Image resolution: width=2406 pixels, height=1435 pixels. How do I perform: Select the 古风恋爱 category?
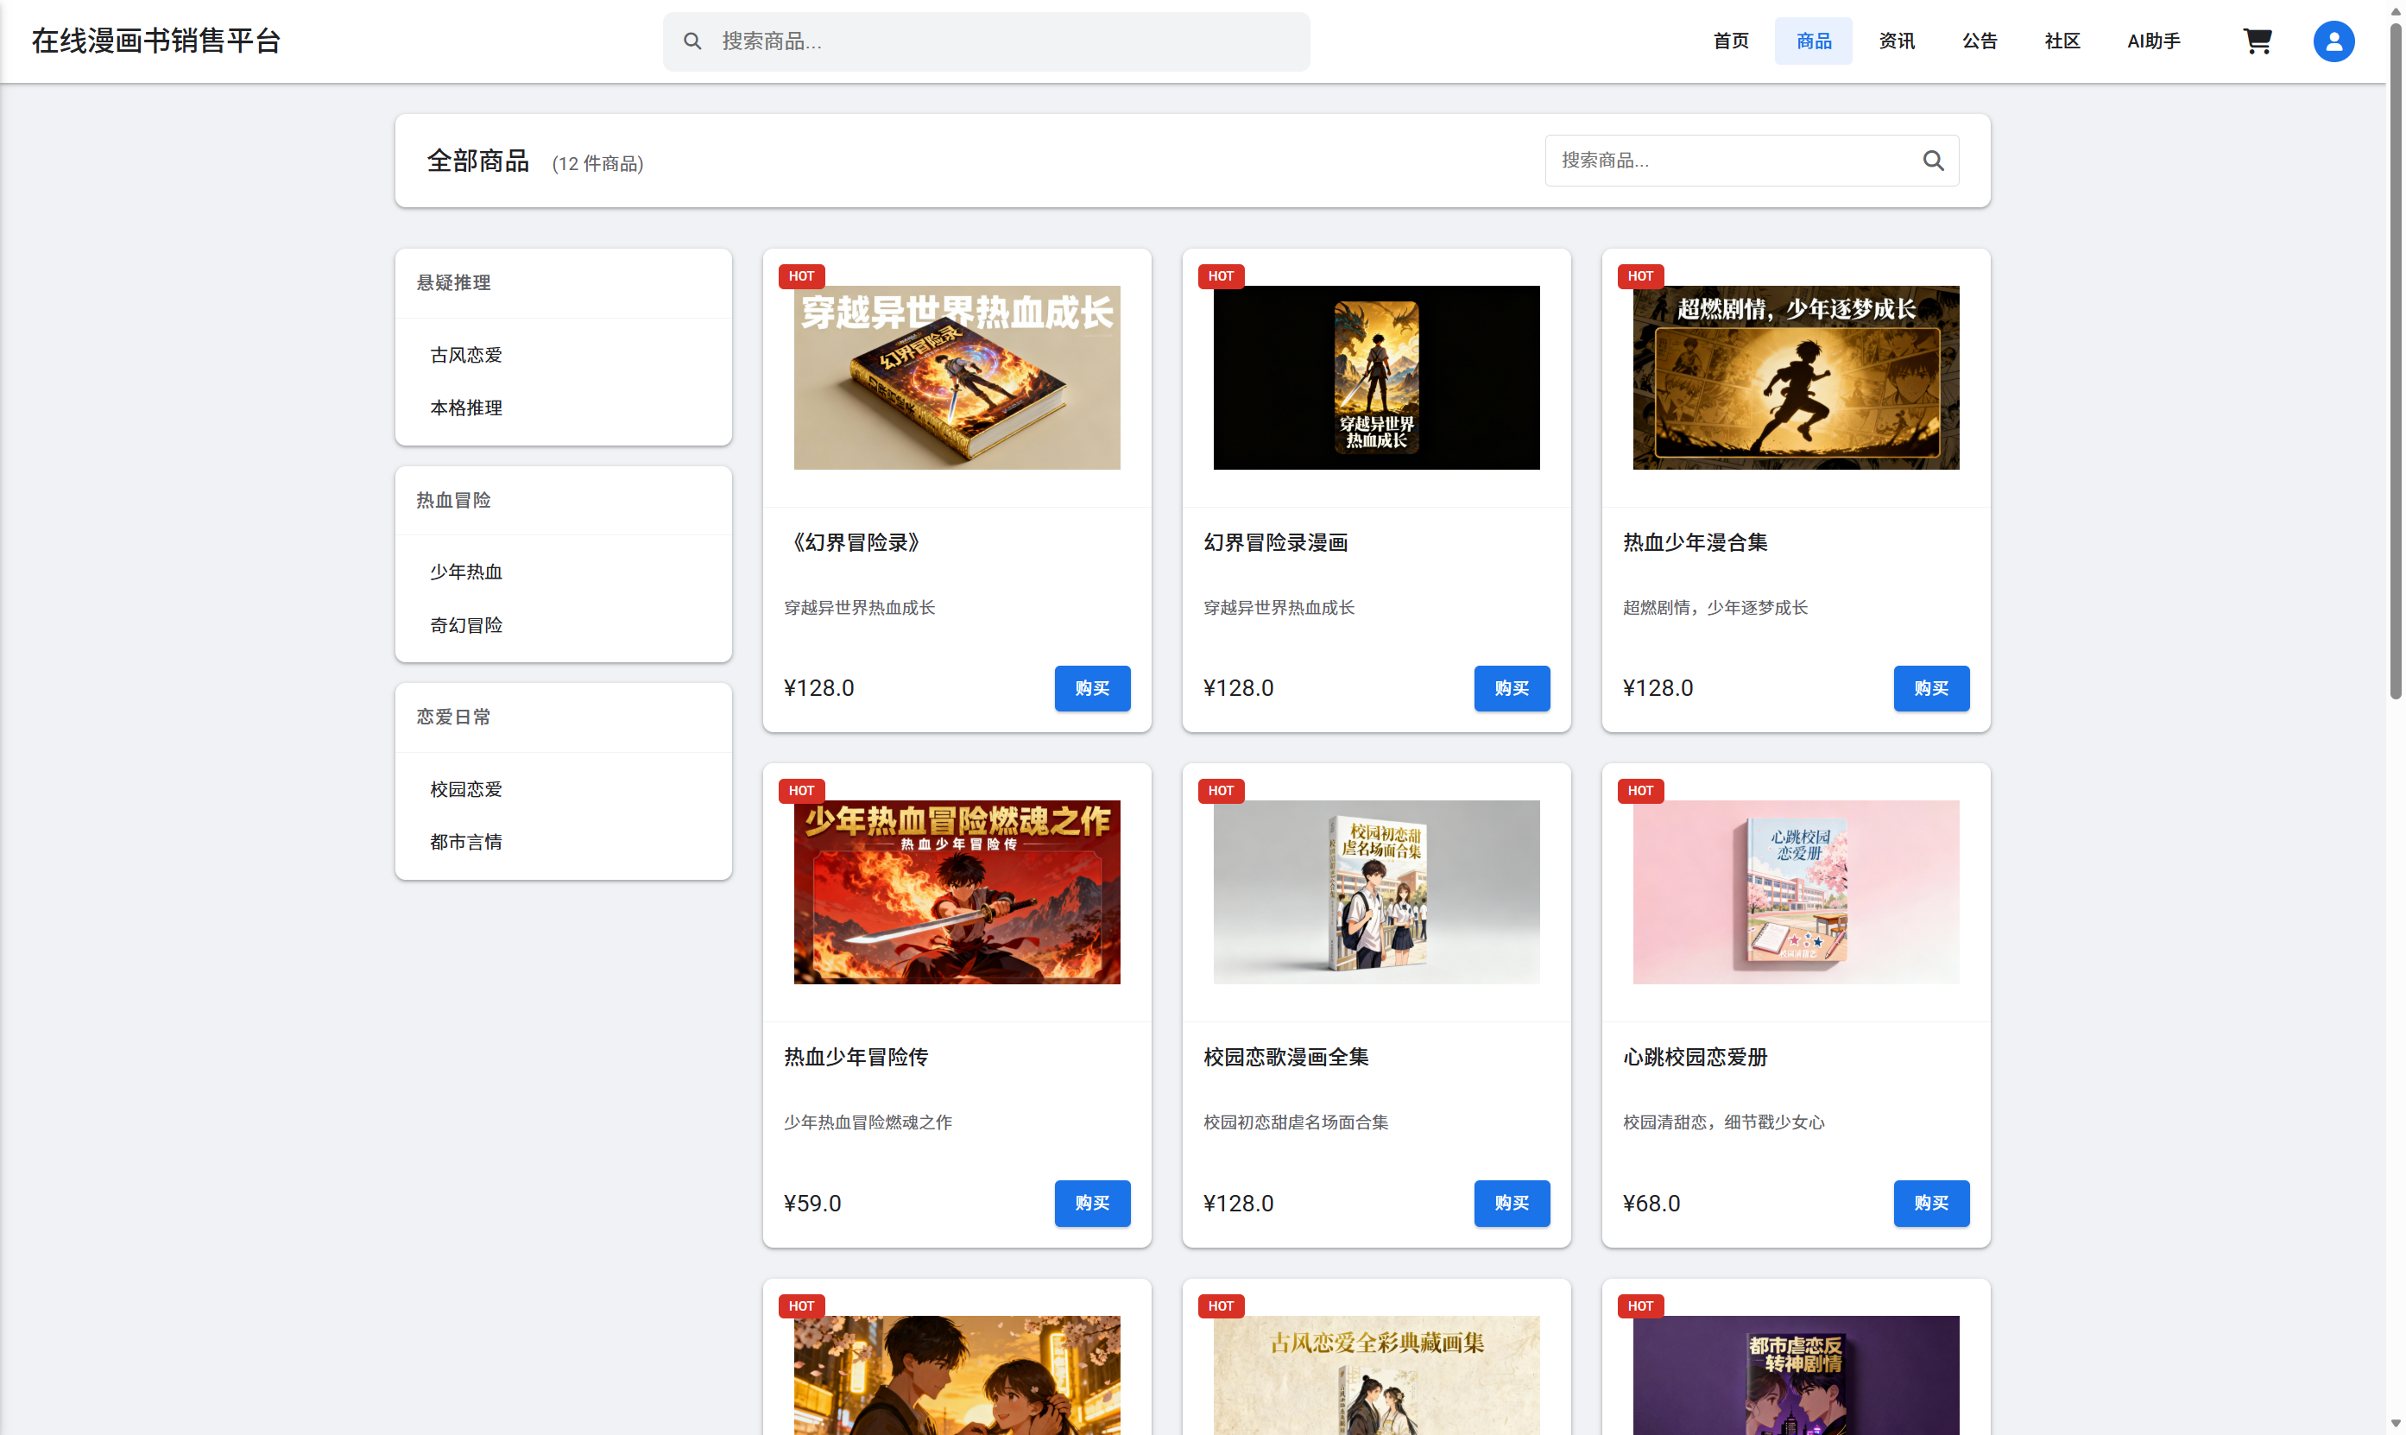click(465, 354)
